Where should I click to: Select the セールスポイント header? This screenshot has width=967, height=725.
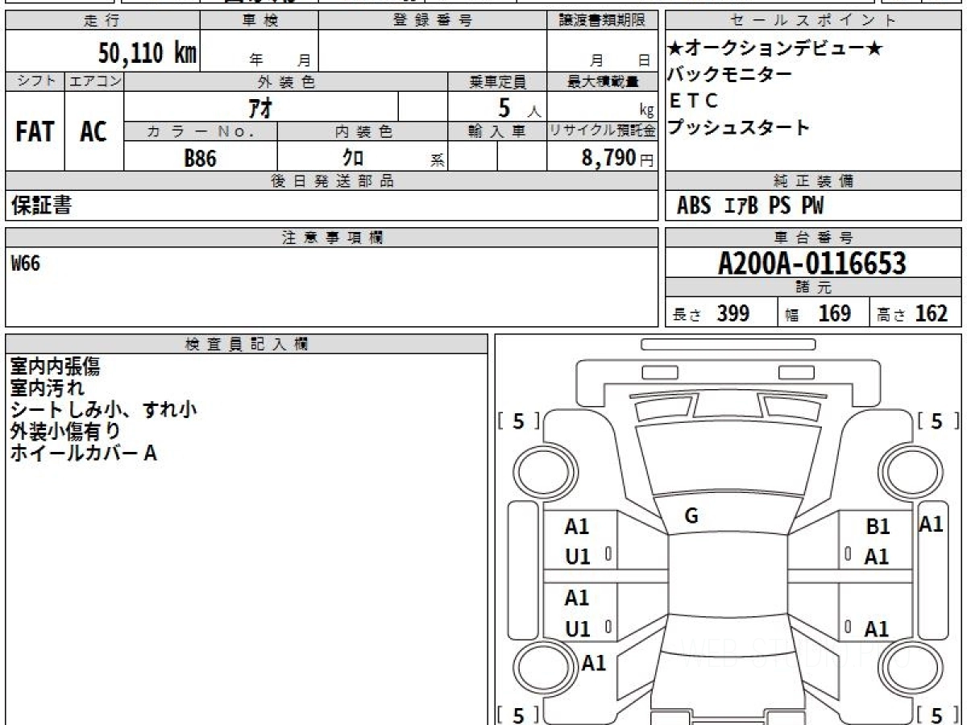814,21
